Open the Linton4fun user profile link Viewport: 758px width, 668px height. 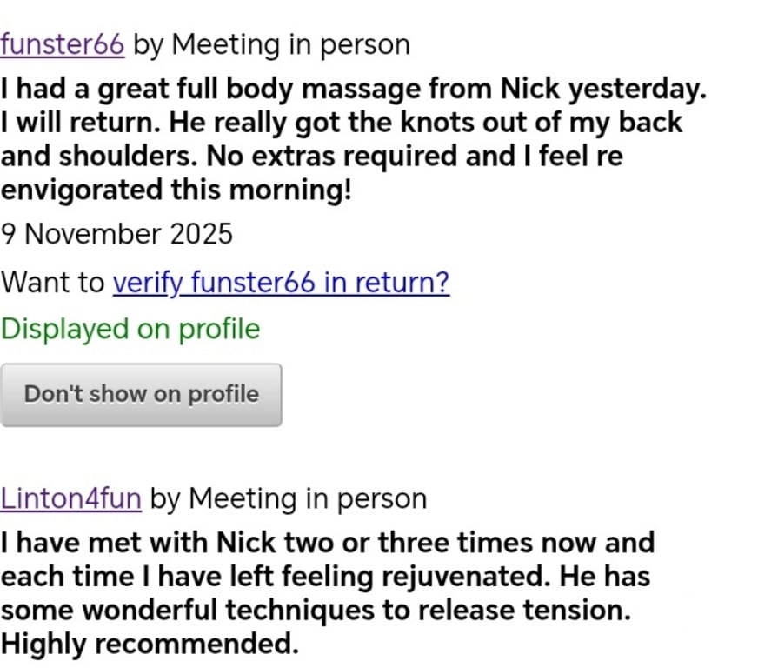(x=70, y=498)
